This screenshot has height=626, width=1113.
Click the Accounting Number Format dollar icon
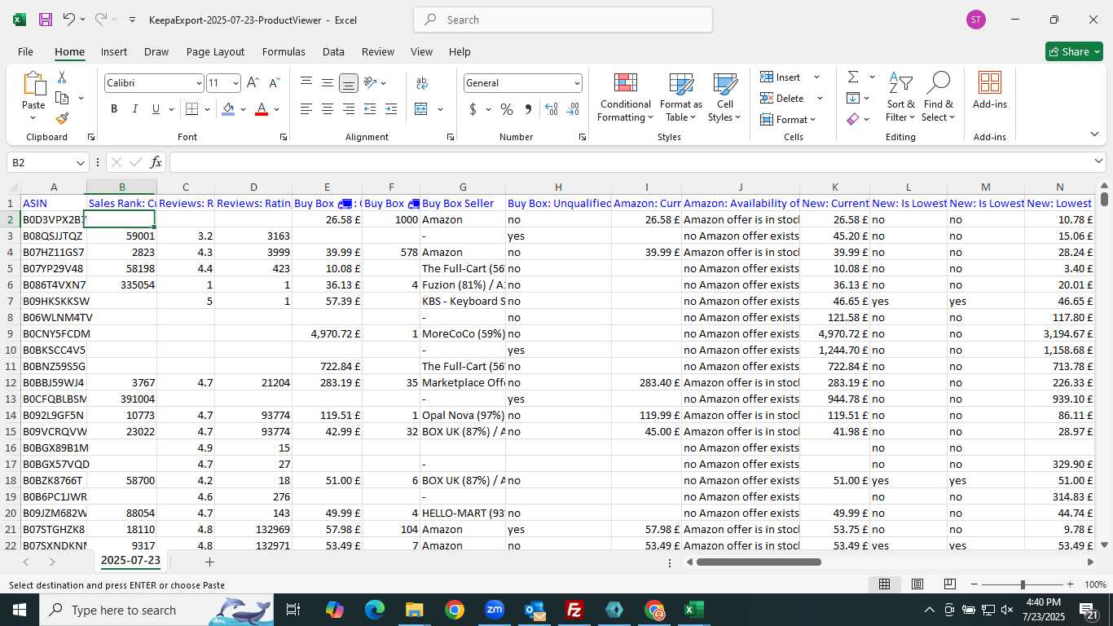473,109
